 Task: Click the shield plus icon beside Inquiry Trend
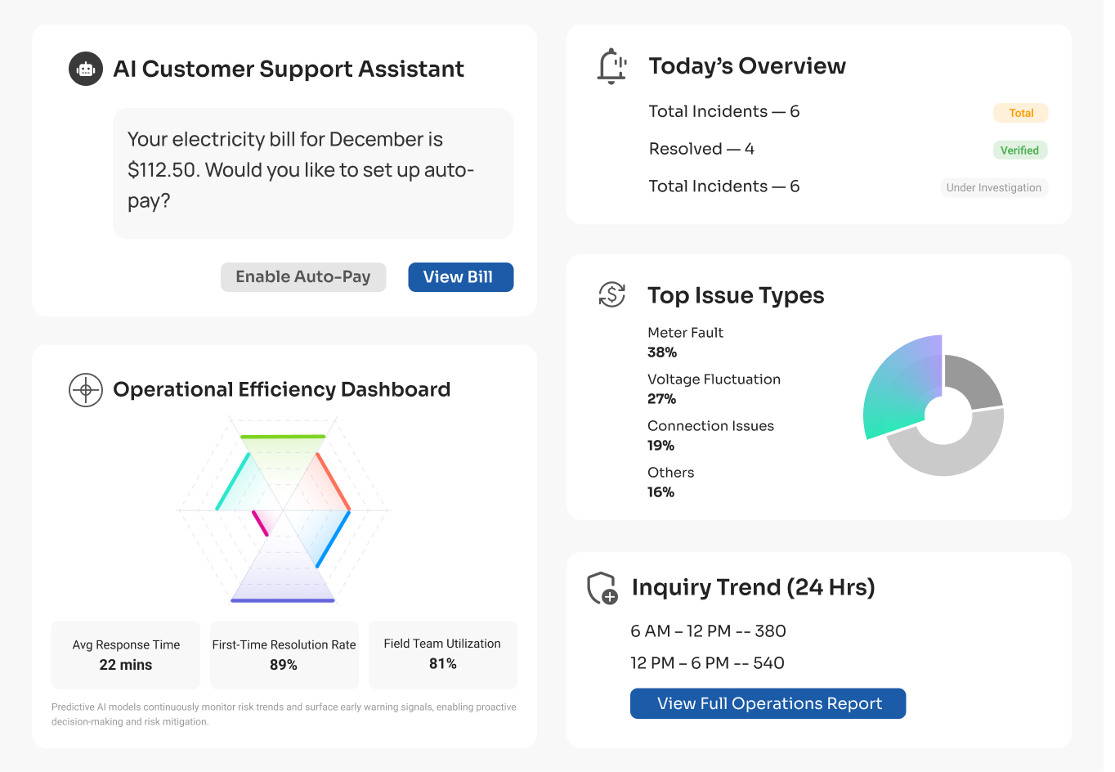tap(602, 588)
